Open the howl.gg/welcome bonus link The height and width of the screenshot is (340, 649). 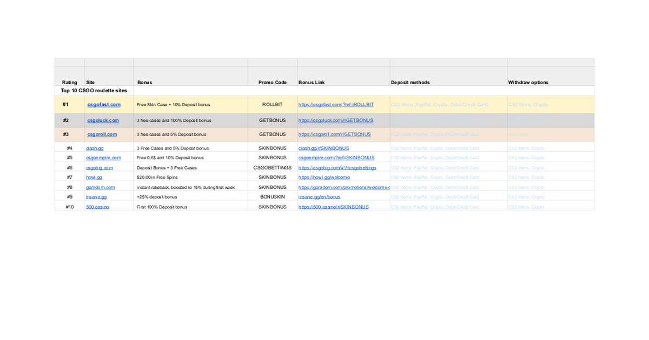click(x=324, y=178)
